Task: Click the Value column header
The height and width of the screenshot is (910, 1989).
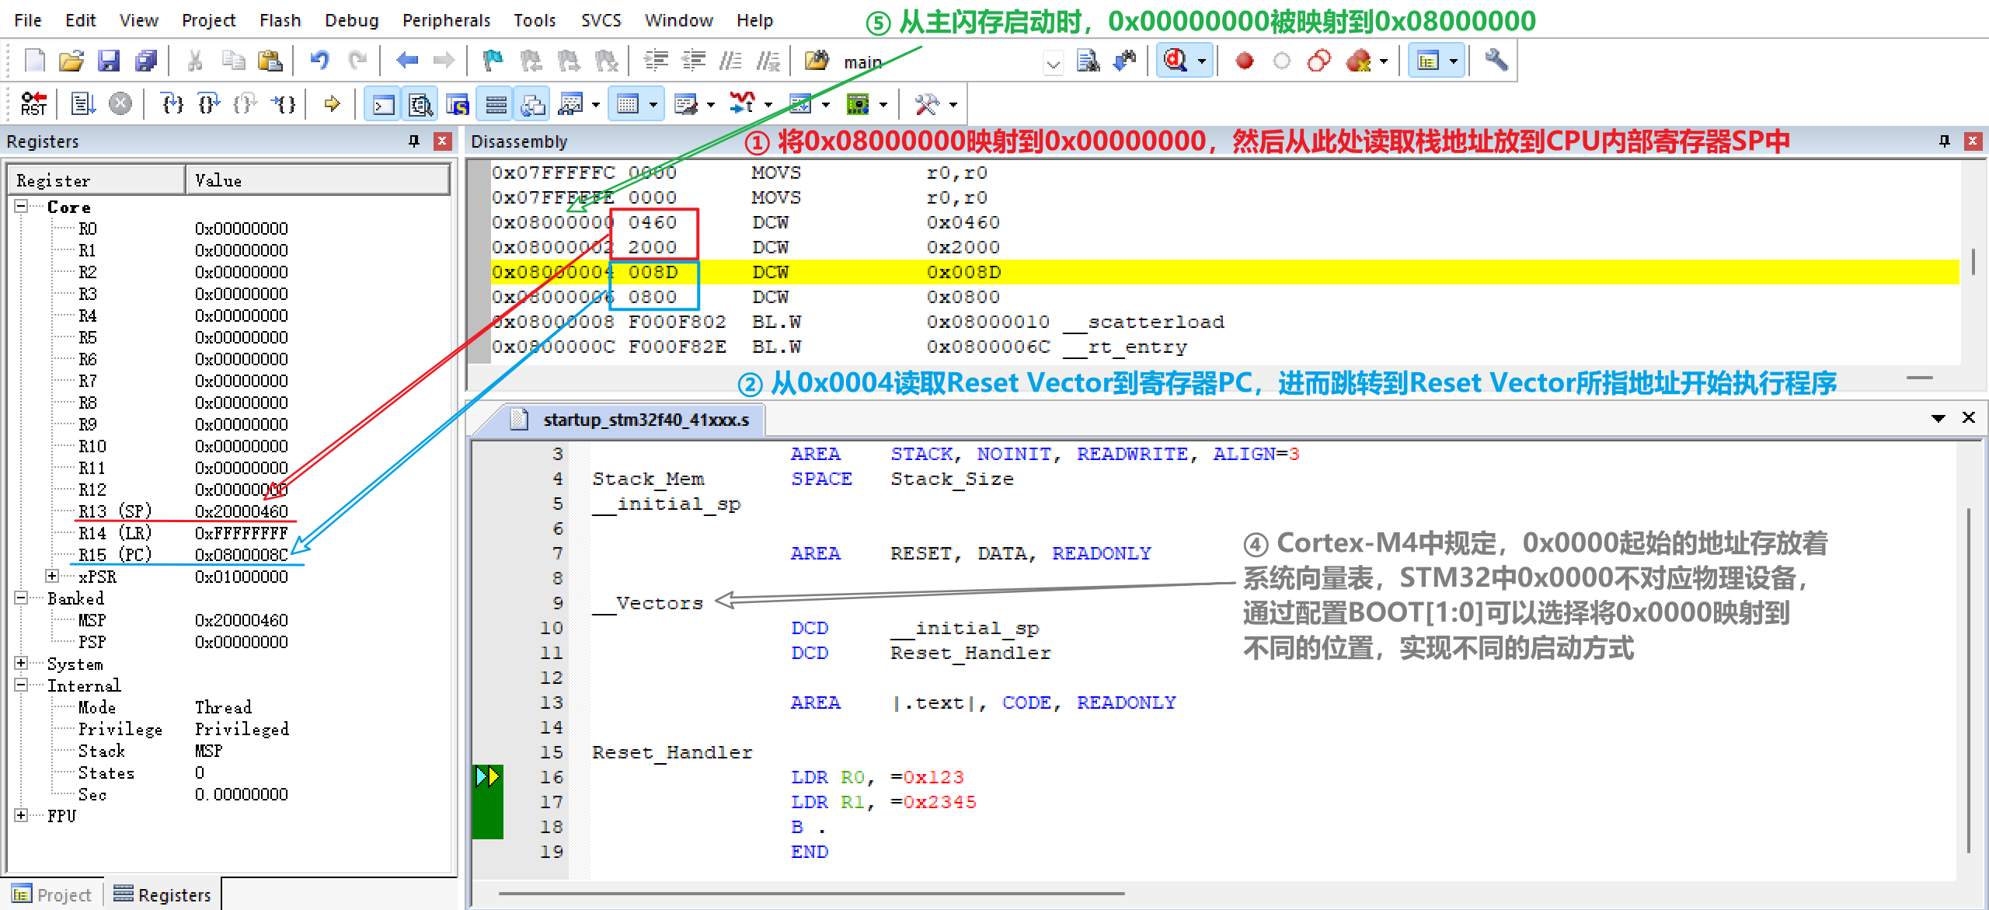Action: pos(318,180)
